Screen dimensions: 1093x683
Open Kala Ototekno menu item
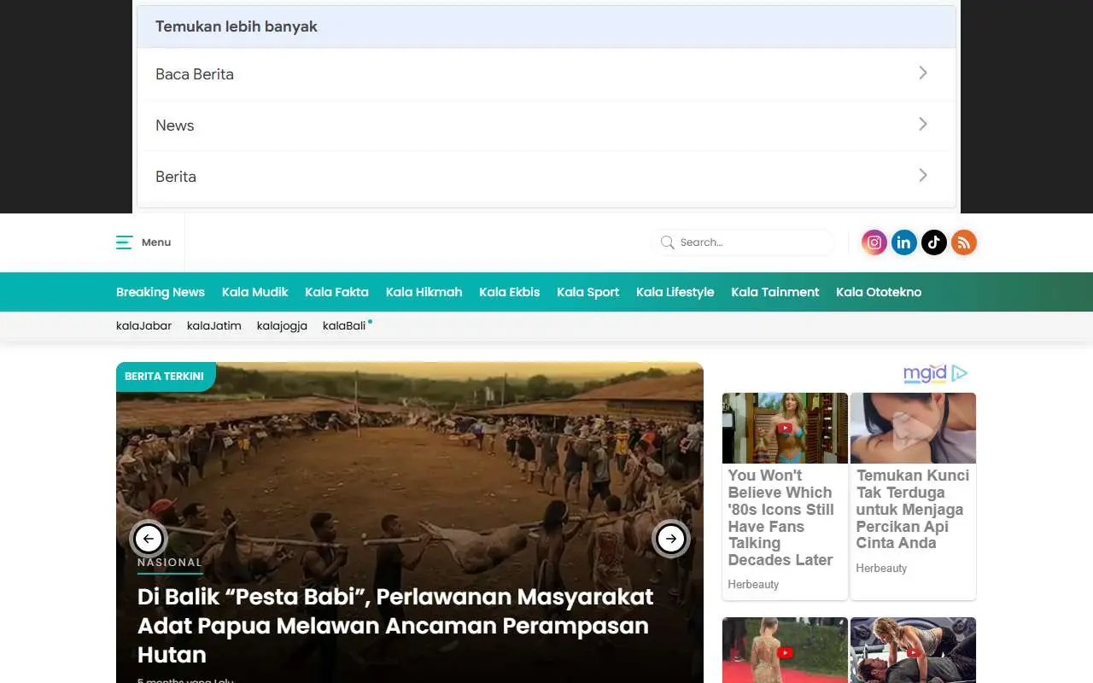(879, 292)
